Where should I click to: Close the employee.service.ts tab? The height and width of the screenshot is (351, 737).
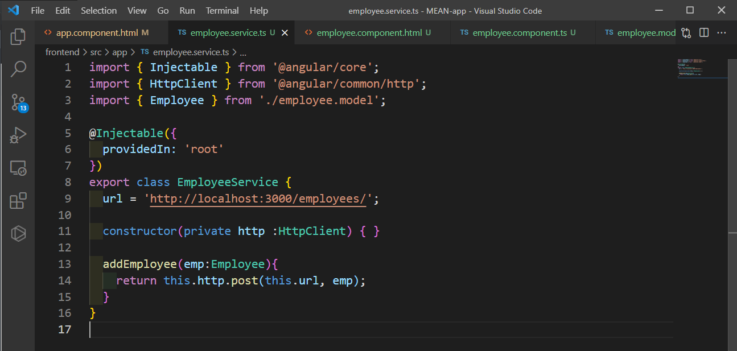285,33
